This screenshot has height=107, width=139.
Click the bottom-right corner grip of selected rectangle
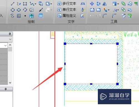point(117,84)
